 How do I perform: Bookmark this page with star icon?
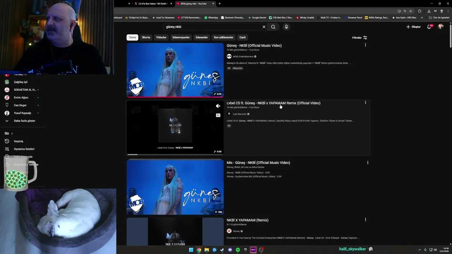click(x=411, y=11)
